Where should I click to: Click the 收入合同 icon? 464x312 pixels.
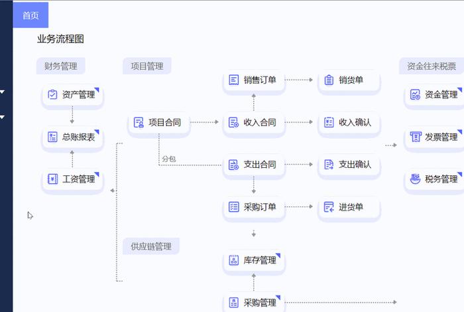coord(233,122)
